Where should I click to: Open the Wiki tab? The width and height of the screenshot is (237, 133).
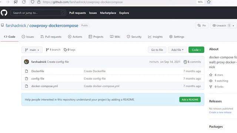click(x=115, y=37)
